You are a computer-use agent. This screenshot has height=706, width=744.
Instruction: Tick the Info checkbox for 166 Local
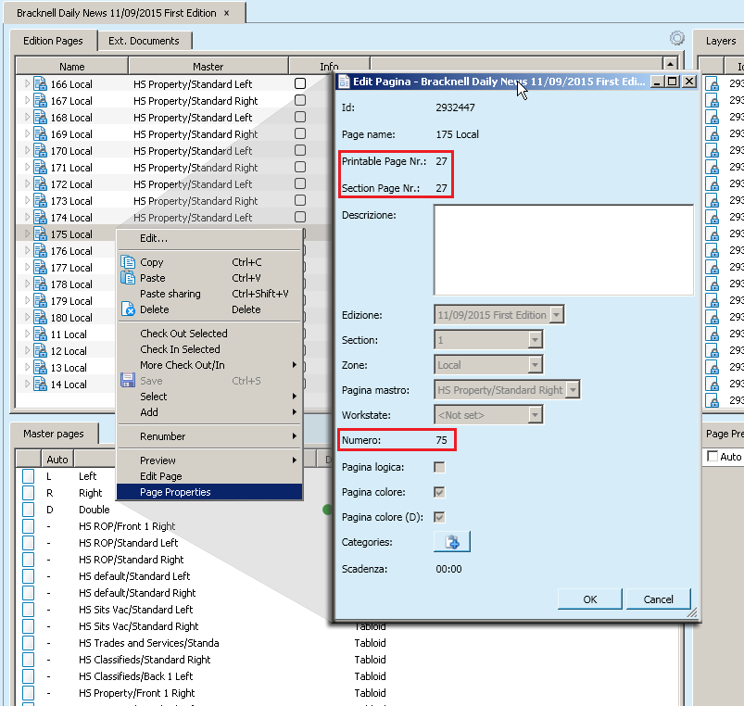point(300,83)
